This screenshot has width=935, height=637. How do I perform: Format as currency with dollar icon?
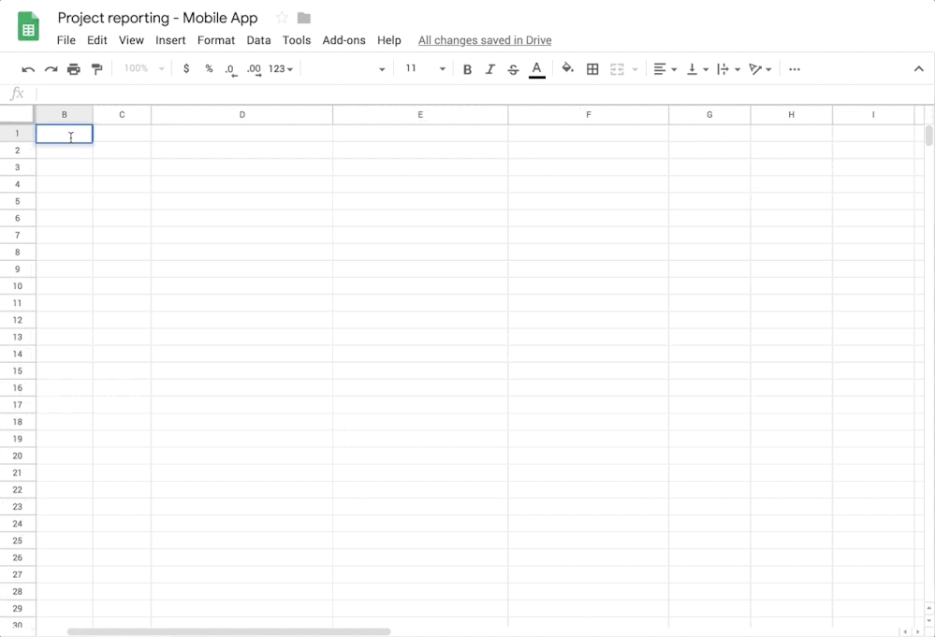pyautogui.click(x=186, y=68)
